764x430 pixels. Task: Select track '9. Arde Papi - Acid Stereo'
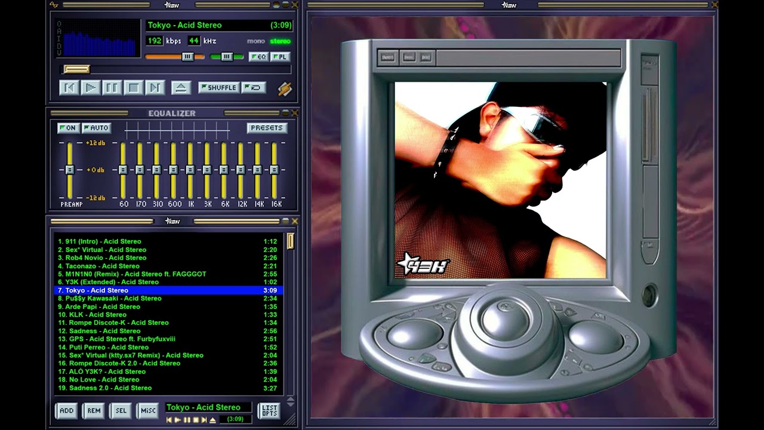[x=168, y=306]
